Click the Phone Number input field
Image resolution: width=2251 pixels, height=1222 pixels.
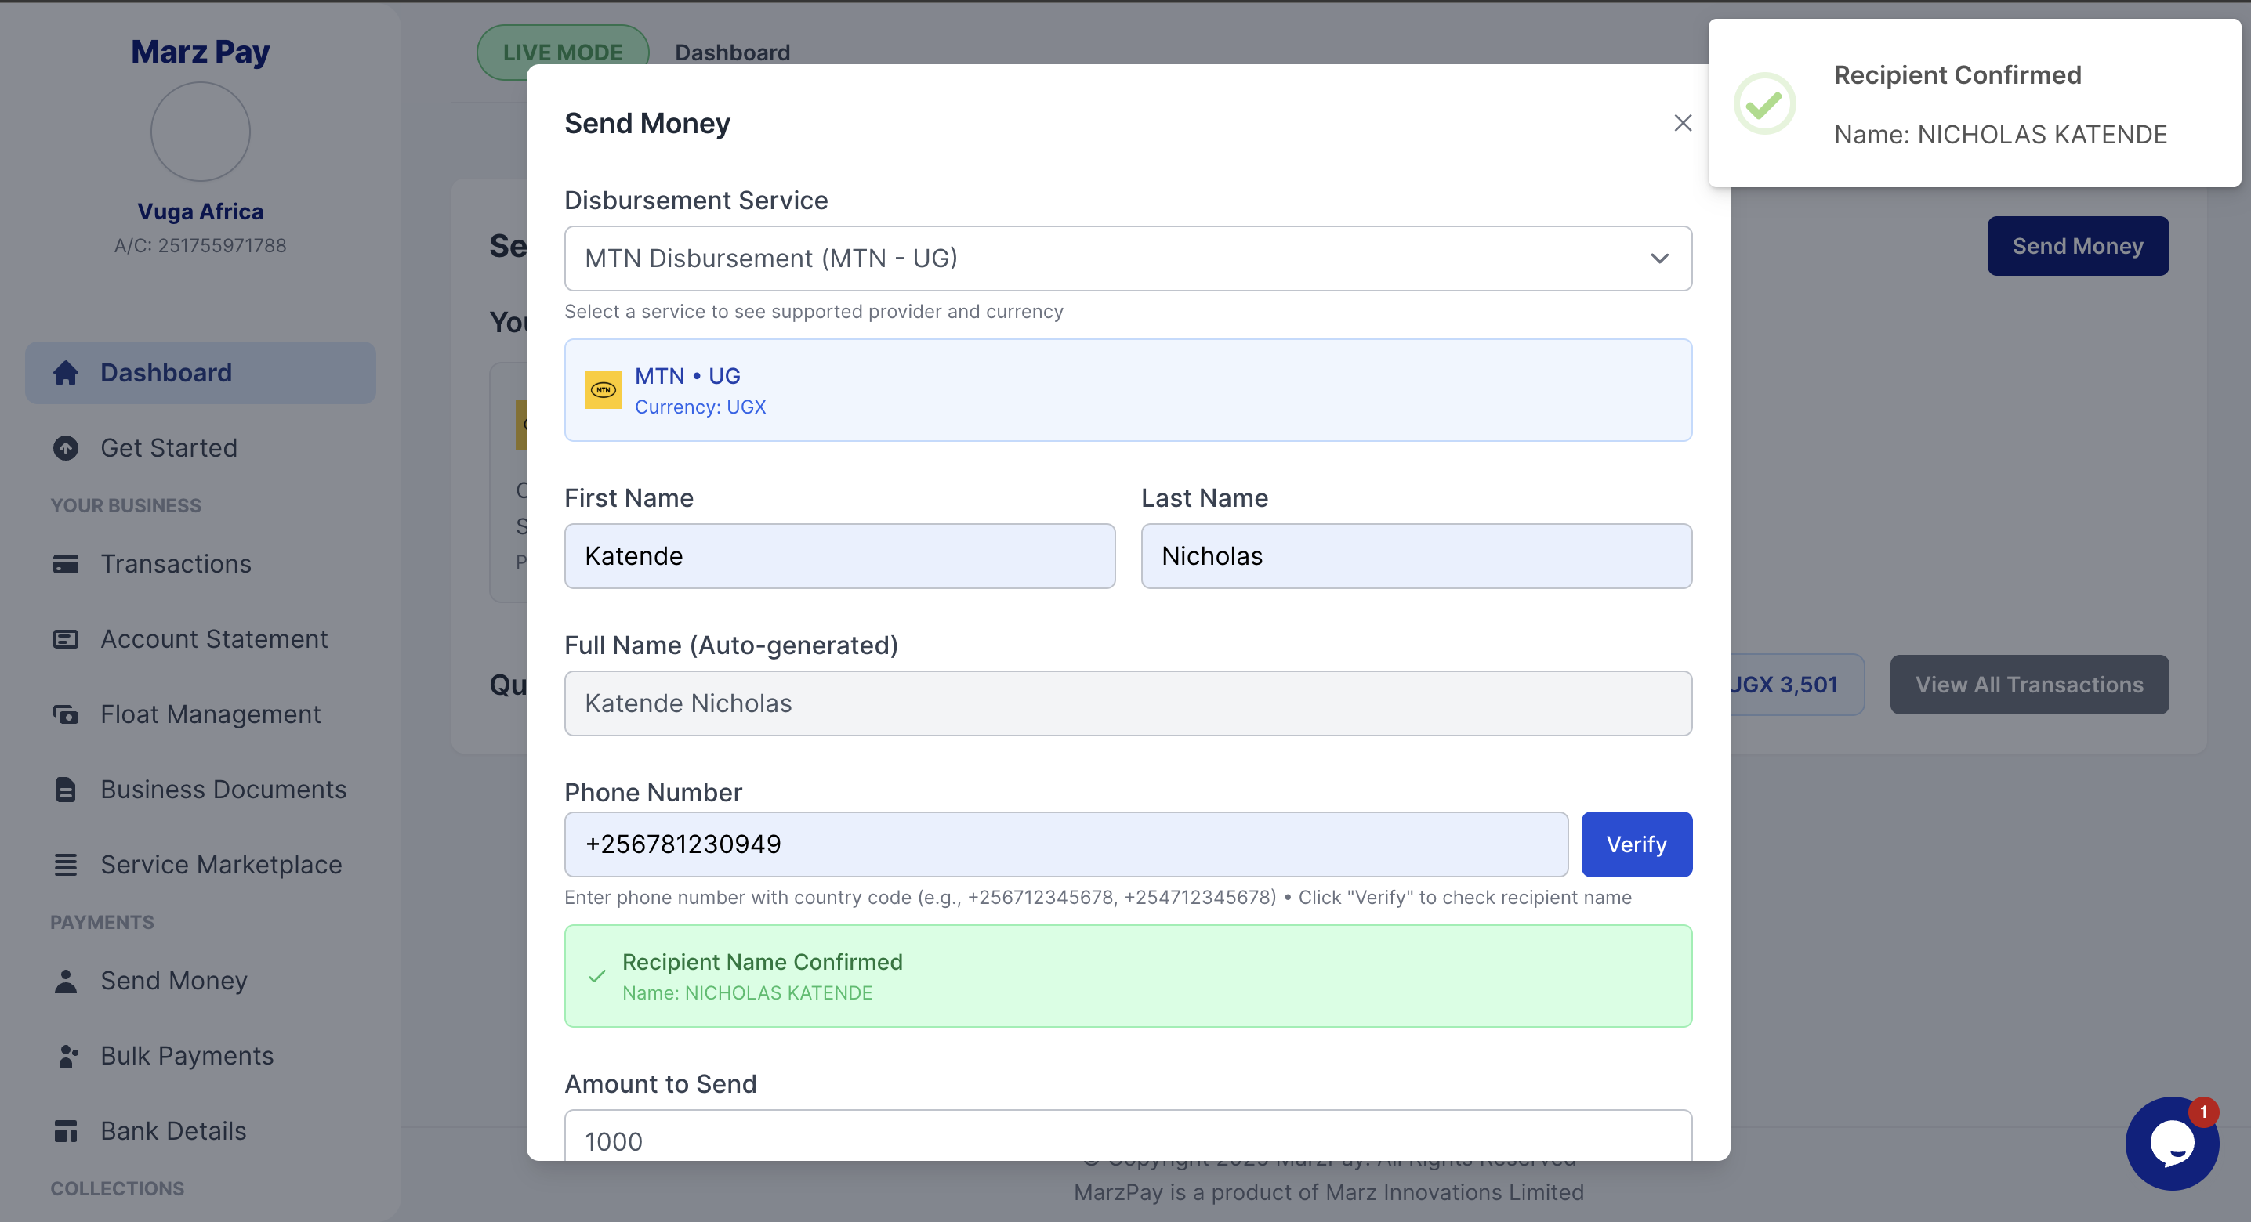1065,844
